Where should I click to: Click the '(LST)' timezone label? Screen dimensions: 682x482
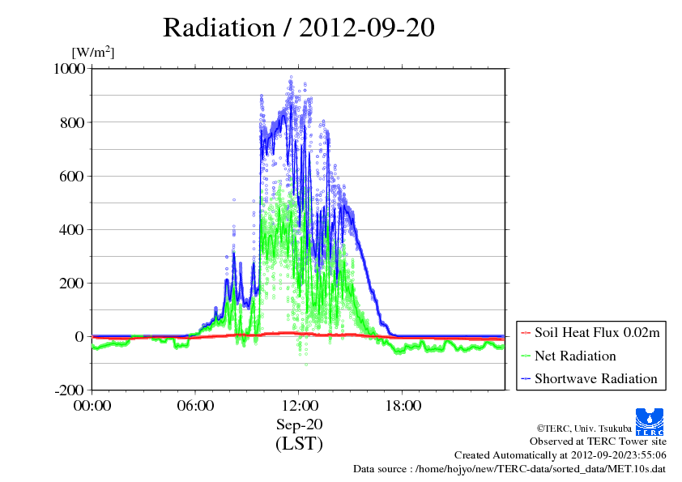[299, 444]
